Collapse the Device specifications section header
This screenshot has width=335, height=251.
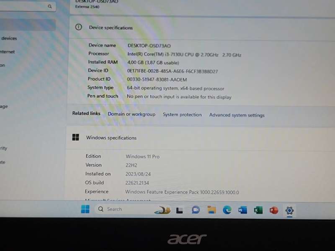pyautogui.click(x=202, y=28)
